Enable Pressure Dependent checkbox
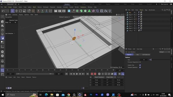Screen dimensions: 173x97 [140, 62]
